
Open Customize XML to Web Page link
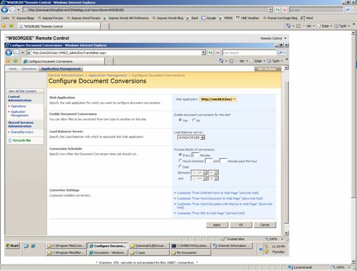coord(210,213)
